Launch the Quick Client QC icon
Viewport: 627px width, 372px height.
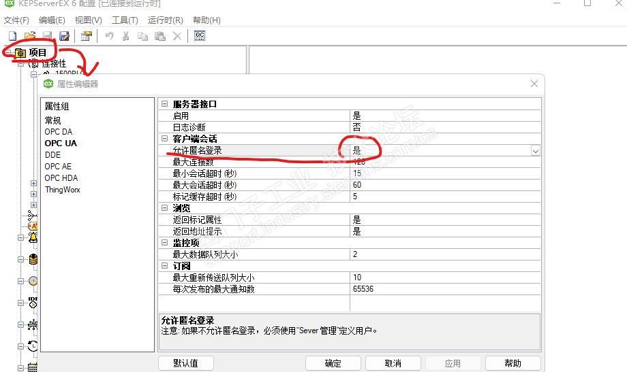pos(200,36)
